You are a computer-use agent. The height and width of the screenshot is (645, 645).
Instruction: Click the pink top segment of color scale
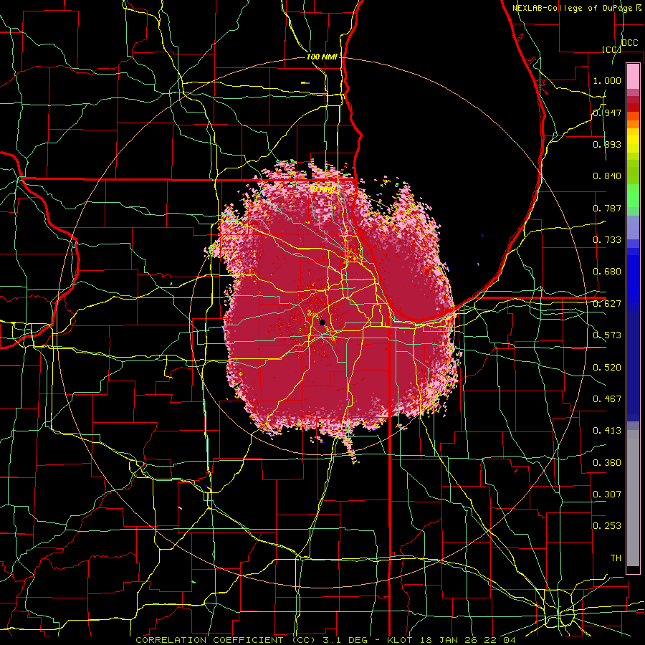tap(633, 76)
